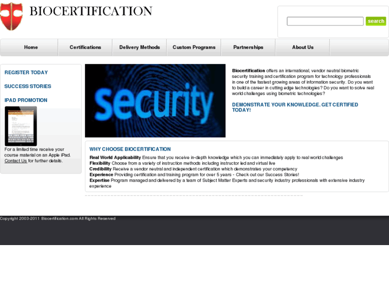Click the security fingerprint banner image
Image resolution: width=389 pixels, height=291 pixels.
click(x=155, y=101)
